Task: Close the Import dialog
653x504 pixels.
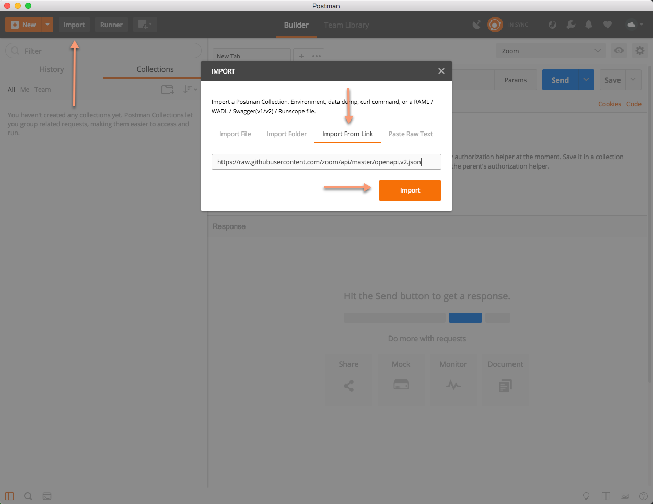Action: [x=441, y=71]
